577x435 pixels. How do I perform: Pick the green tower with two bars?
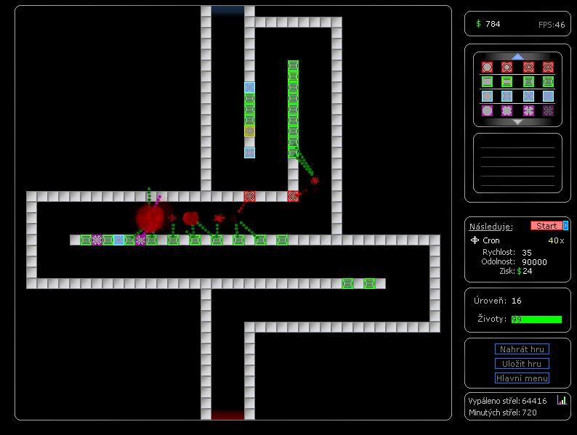(x=487, y=81)
